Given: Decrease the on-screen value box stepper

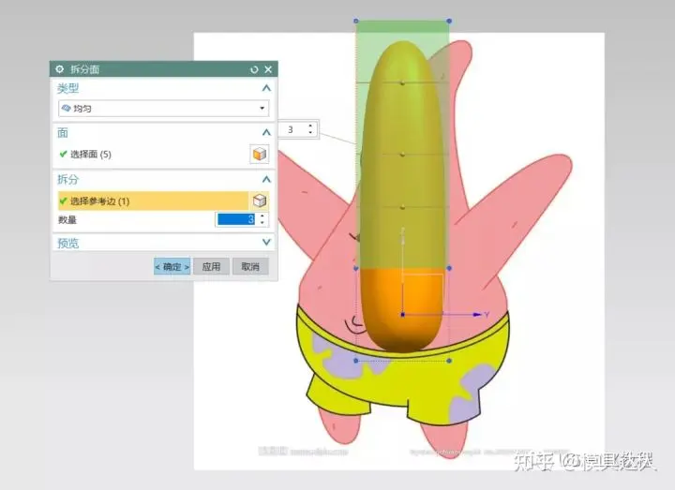Looking at the screenshot, I should (x=310, y=133).
